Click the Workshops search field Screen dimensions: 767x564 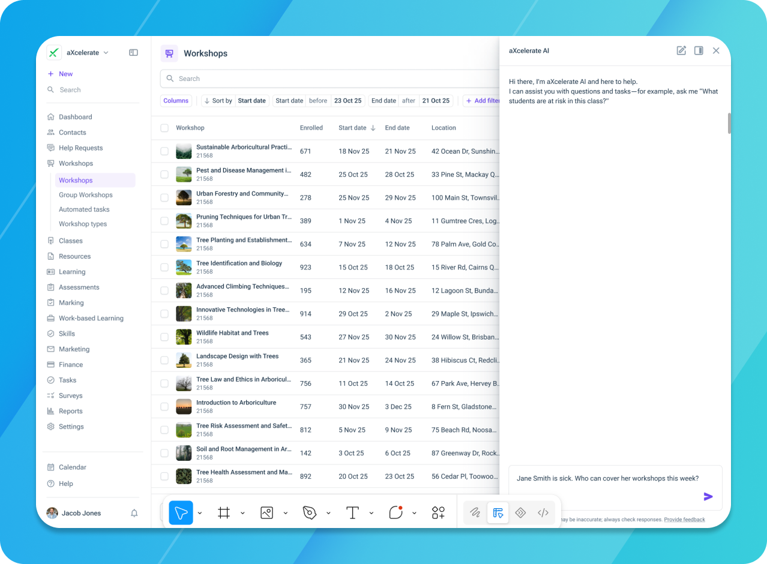point(329,79)
